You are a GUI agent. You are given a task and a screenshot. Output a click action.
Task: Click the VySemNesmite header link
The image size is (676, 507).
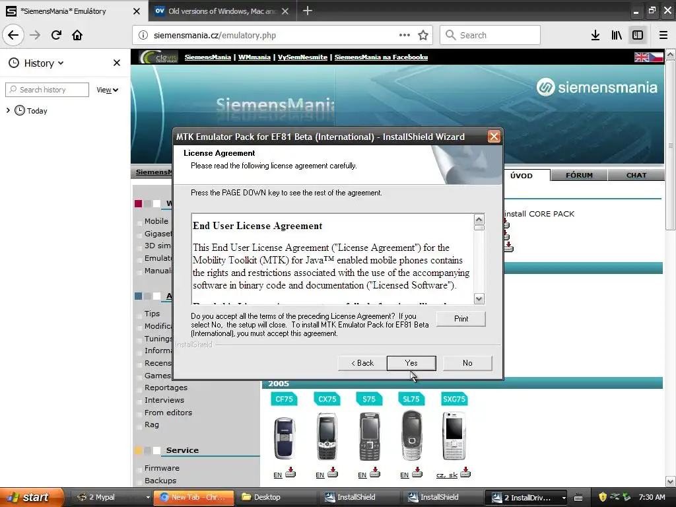pos(302,57)
